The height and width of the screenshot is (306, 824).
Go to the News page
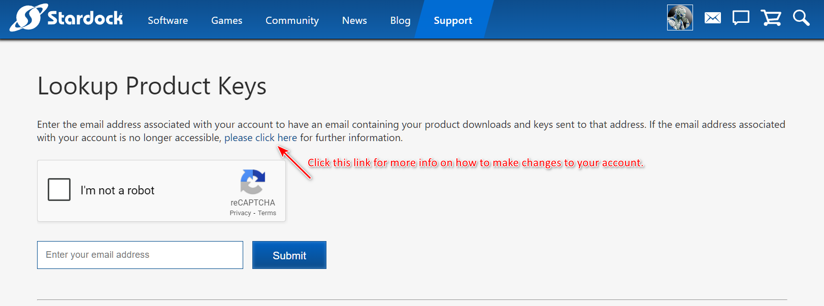click(354, 20)
